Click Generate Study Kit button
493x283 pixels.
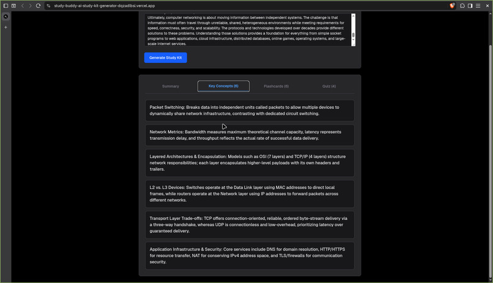click(x=165, y=57)
